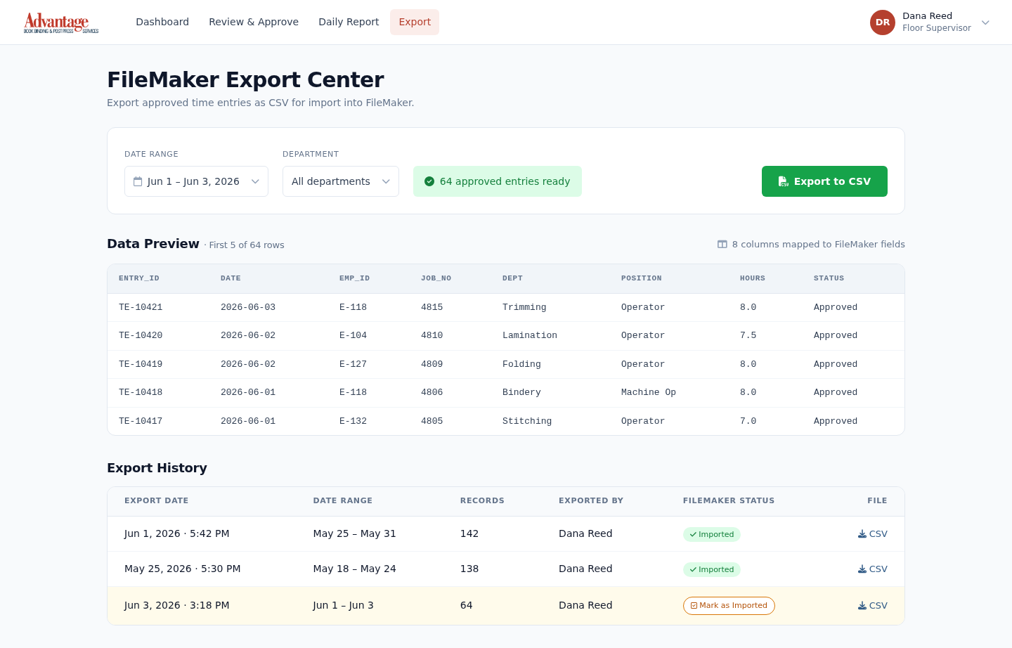Download CSV link for Jun 3, 2026 export
This screenshot has height=648, width=1012.
point(873,606)
